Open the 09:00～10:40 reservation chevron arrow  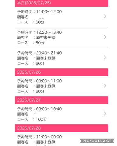[105, 113]
